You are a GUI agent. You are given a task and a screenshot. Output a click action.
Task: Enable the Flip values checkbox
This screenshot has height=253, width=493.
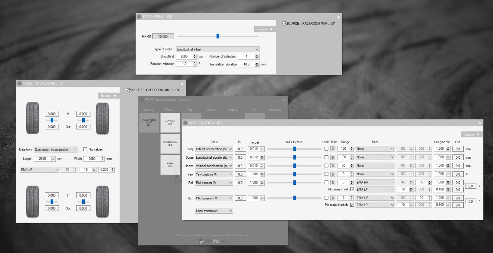85,149
